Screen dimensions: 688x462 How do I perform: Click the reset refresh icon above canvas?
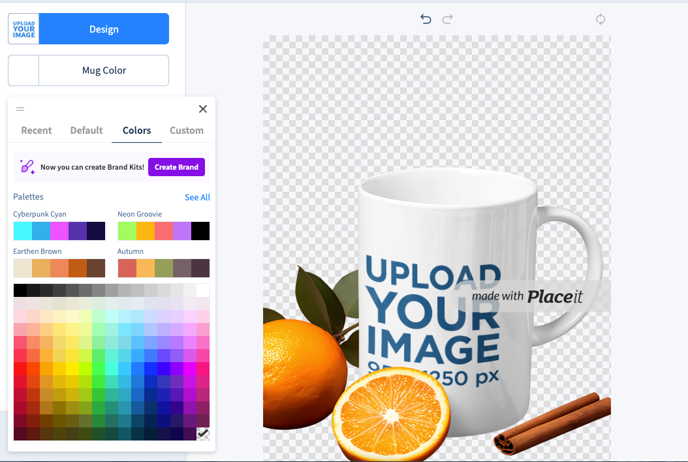tap(601, 20)
